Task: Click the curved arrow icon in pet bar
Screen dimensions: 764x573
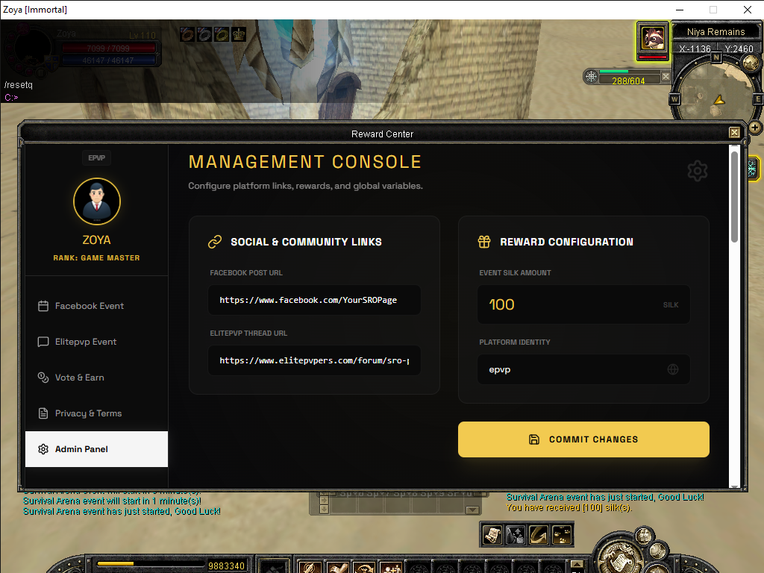Action: pyautogui.click(x=539, y=535)
